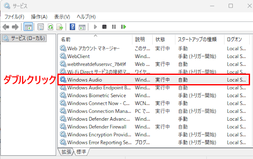Screen dimensions: 253x159
Task: Switch to the 標準 tab
Action: tap(81, 151)
